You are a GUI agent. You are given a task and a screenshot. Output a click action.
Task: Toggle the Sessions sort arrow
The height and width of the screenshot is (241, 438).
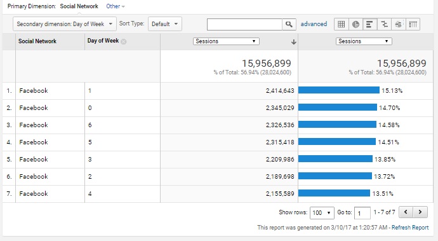click(x=293, y=42)
